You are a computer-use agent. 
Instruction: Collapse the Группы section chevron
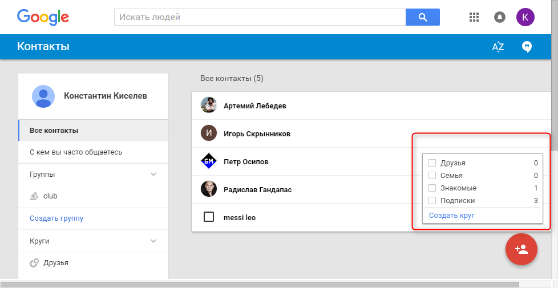tap(153, 175)
